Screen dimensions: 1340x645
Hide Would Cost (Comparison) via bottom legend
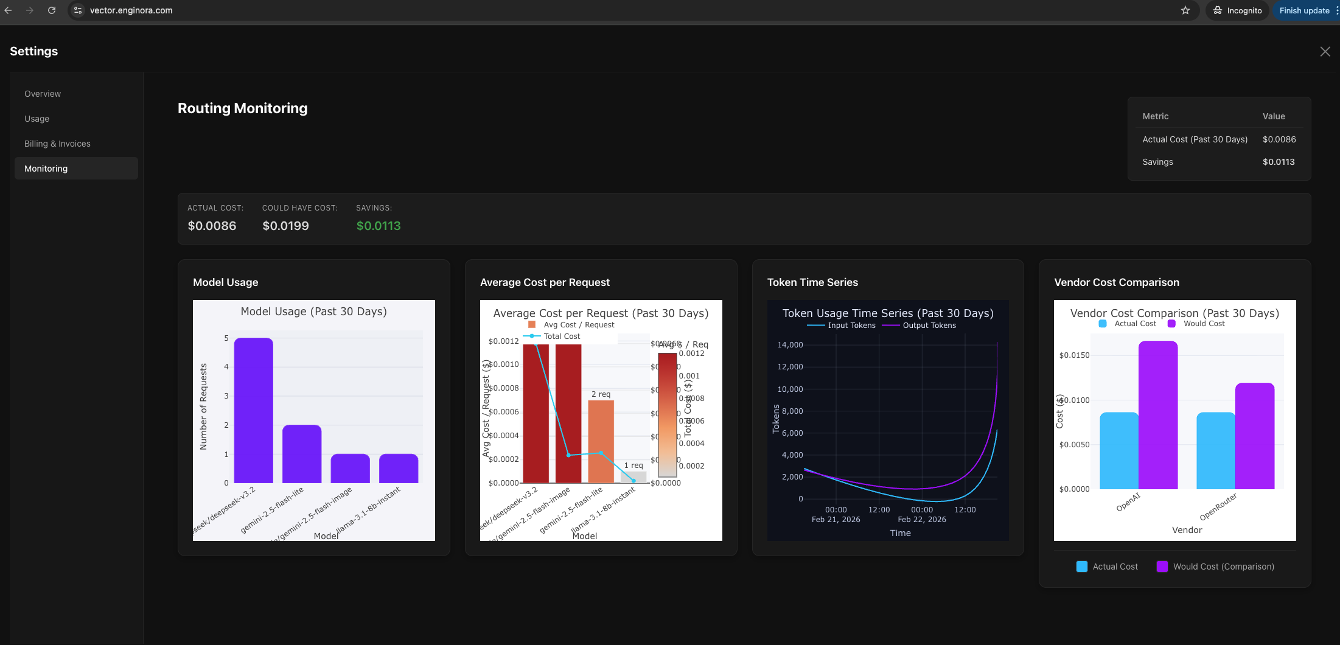1215,566
